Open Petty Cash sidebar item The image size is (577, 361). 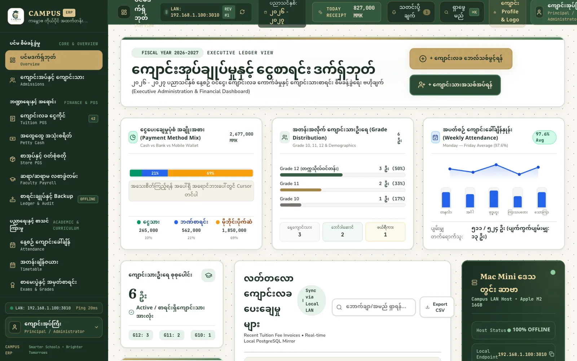click(x=54, y=139)
